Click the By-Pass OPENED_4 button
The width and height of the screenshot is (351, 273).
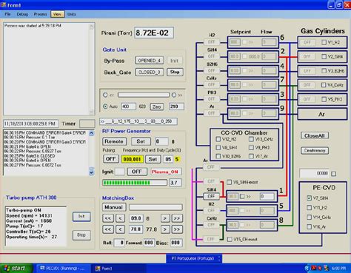(x=150, y=61)
